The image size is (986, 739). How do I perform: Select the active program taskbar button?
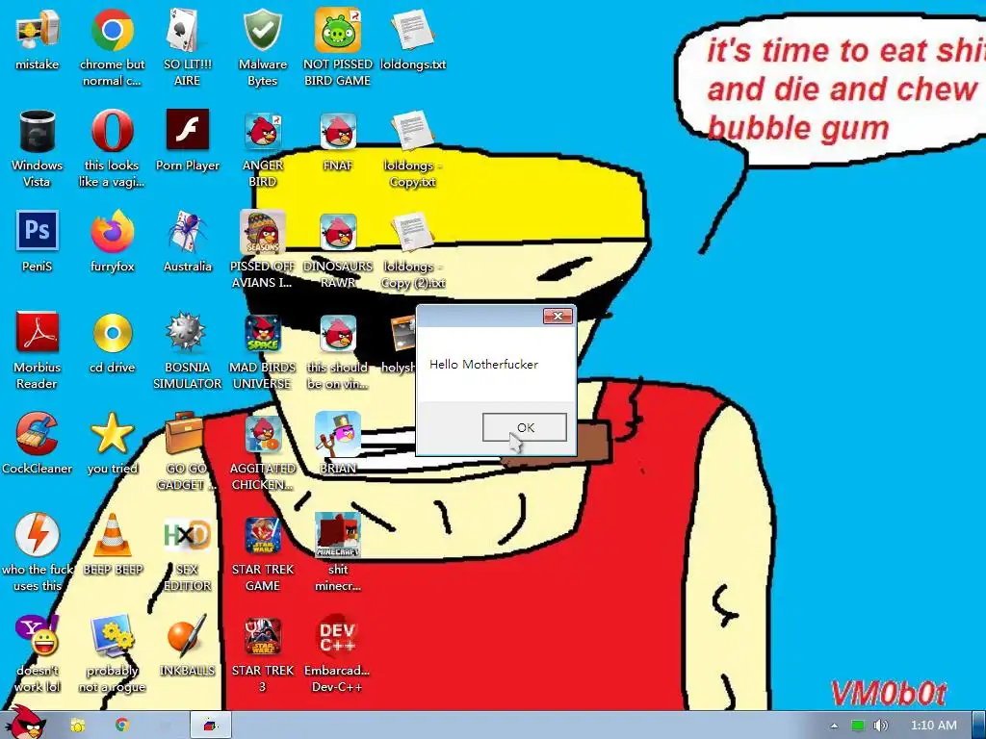(211, 726)
